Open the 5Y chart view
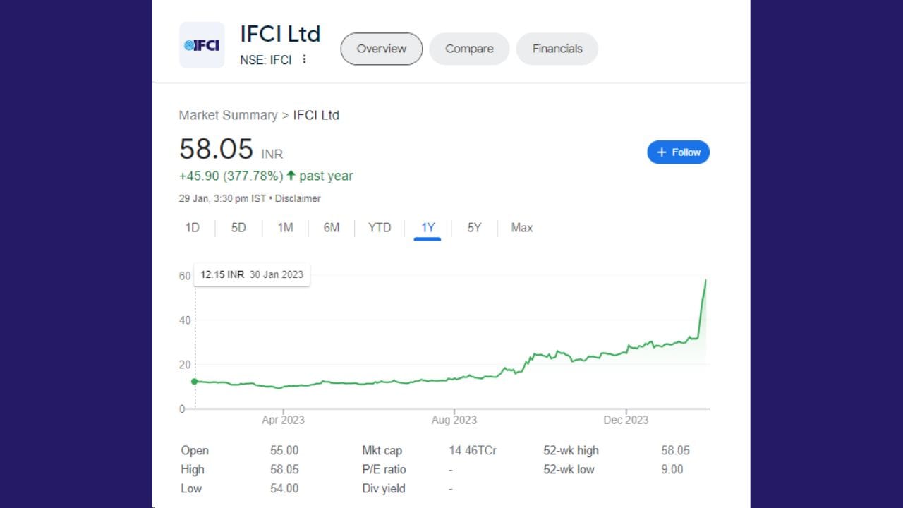This screenshot has width=903, height=508. click(x=473, y=227)
